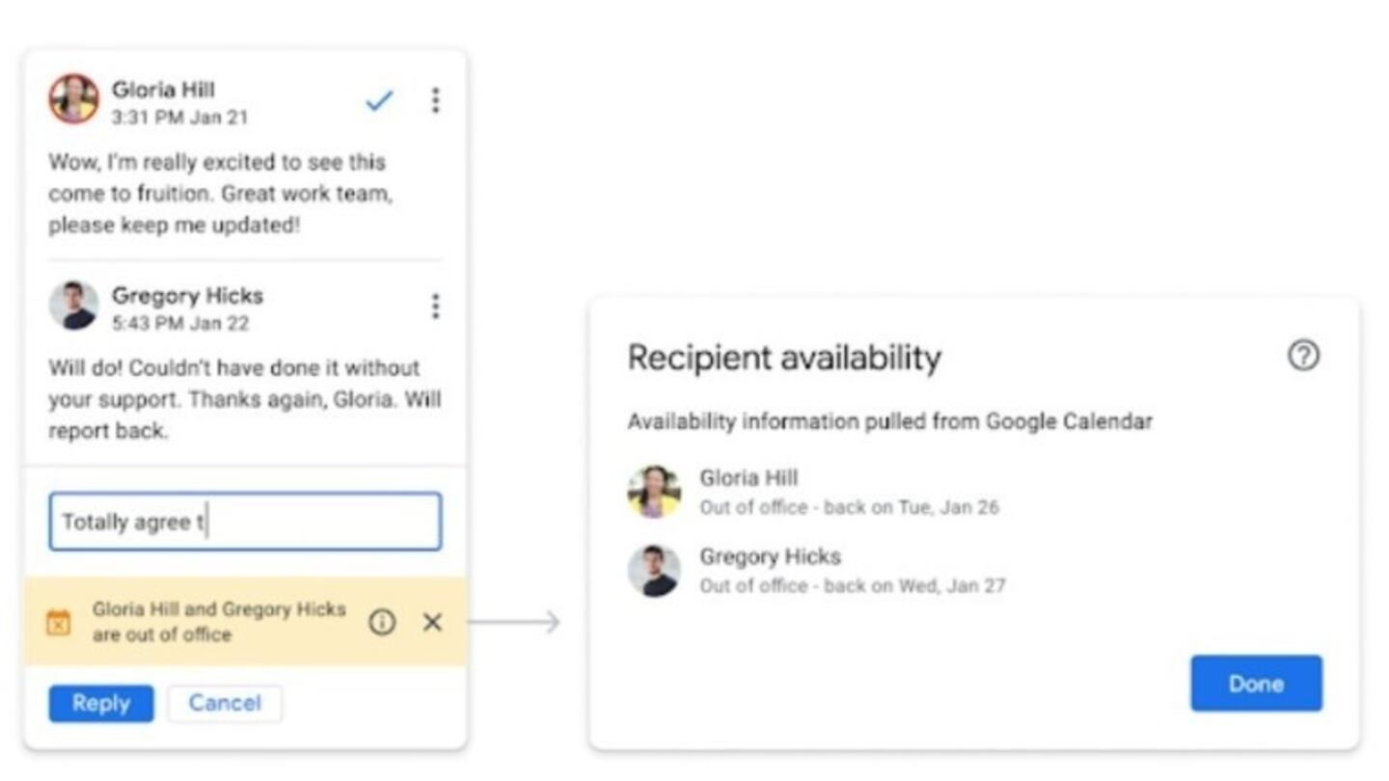Screen dimensions: 1389x781
Task: Click the 'Totally agree t' reply field
Action: pos(245,522)
